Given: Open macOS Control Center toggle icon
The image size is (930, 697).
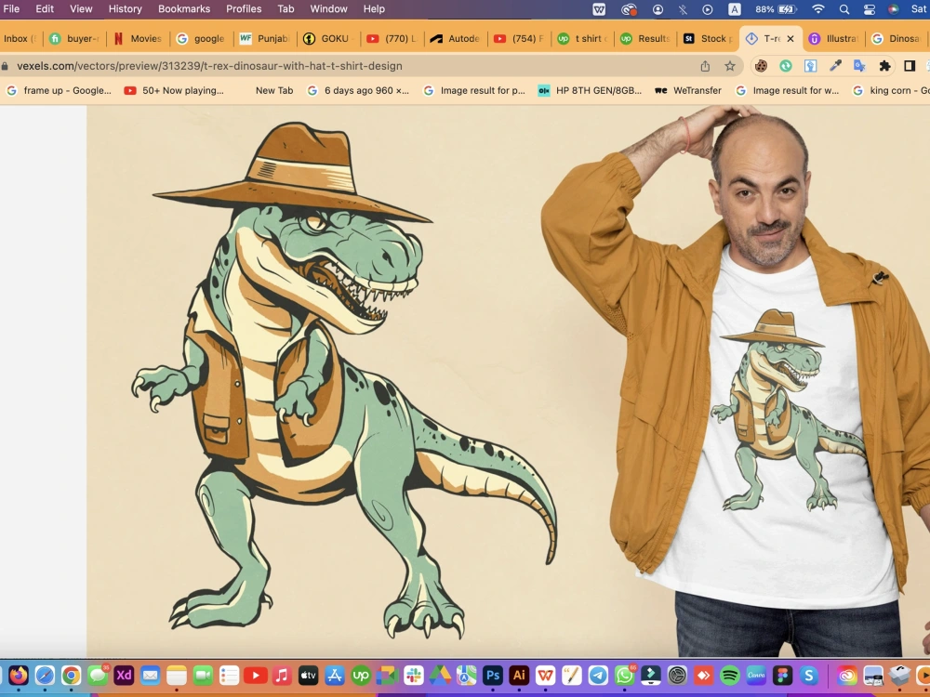Looking at the screenshot, I should pos(870,9).
